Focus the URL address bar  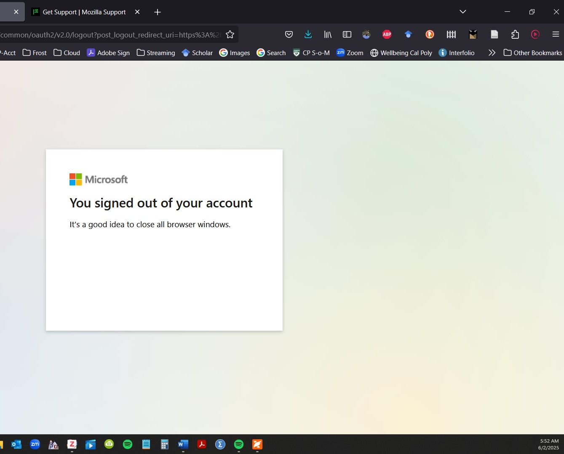110,35
